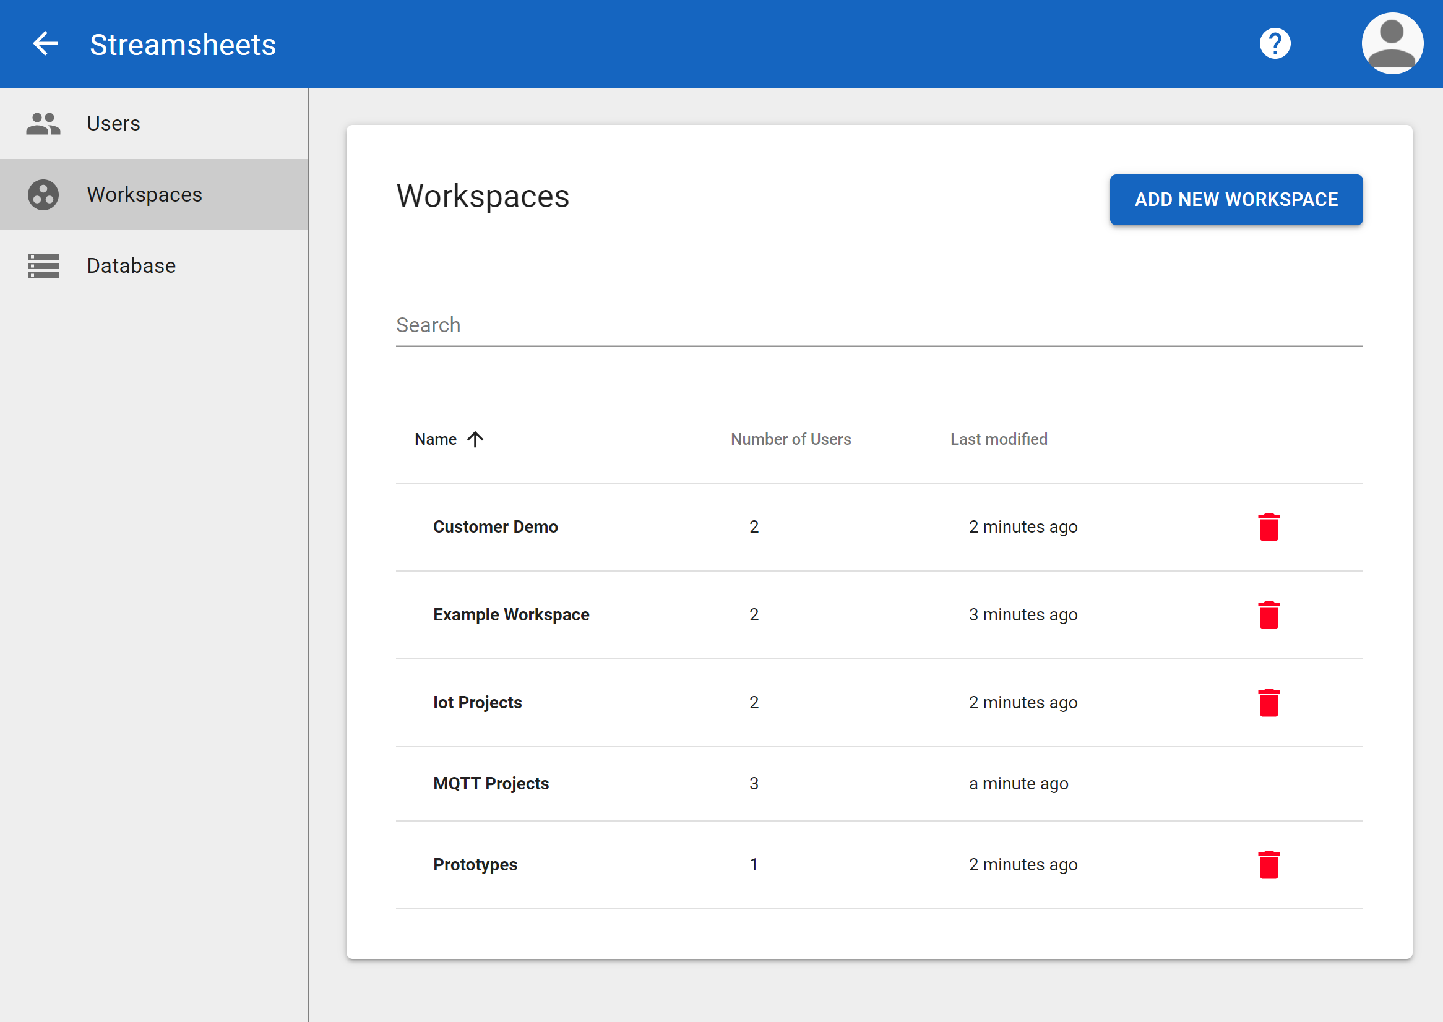The image size is (1443, 1022).
Task: Click user count 3 for MQTT Projects
Action: [754, 783]
